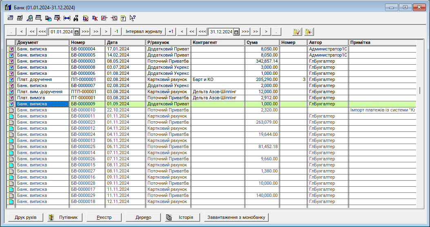Image resolution: width=430 pixels, height=227 pixels.
Task: Click the question mark help icon
Action: click(123, 18)
